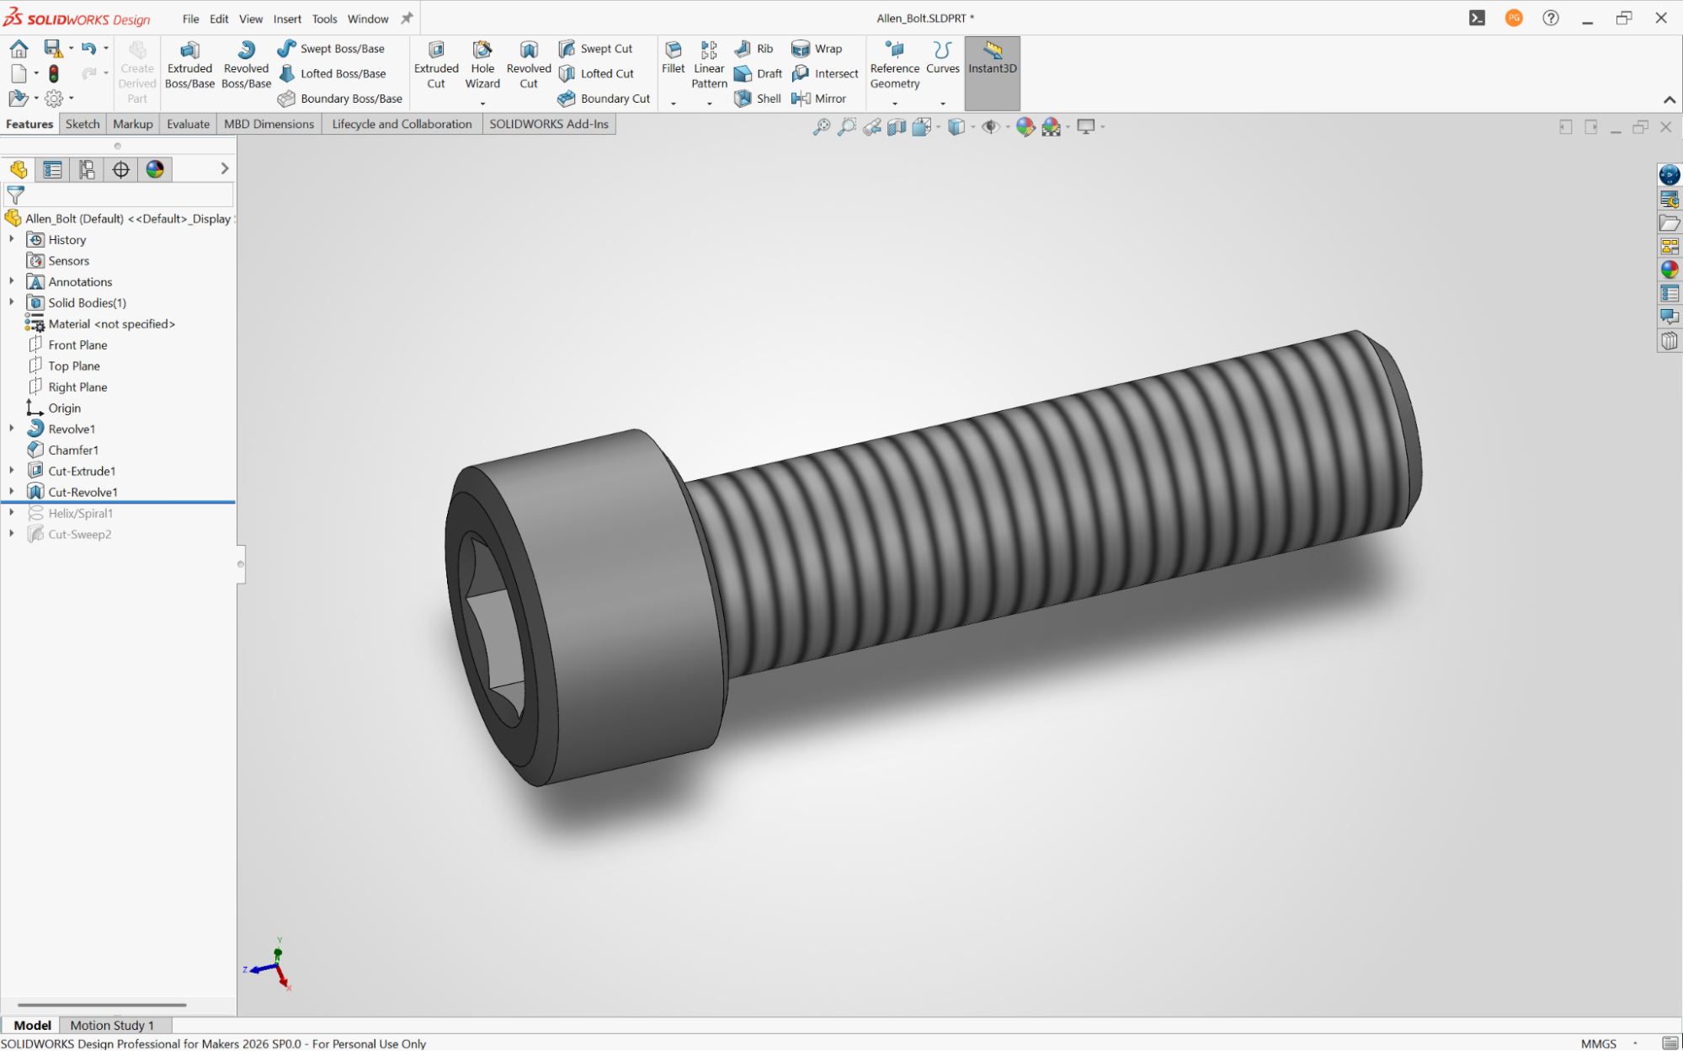The width and height of the screenshot is (1683, 1051).
Task: Open the Boundary Cut tool
Action: click(604, 99)
